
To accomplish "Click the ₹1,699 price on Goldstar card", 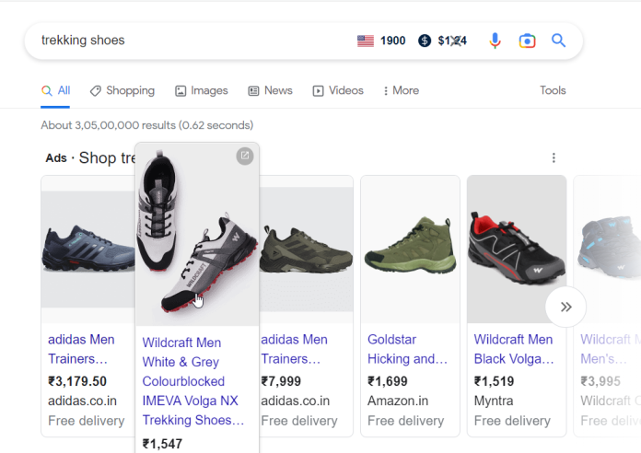I will pyautogui.click(x=388, y=381).
